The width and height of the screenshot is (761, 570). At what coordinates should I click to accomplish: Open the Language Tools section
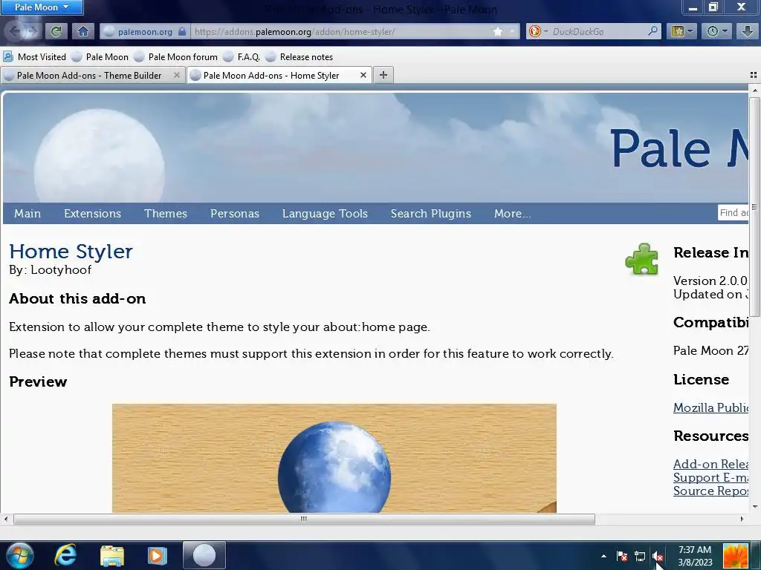click(x=326, y=213)
